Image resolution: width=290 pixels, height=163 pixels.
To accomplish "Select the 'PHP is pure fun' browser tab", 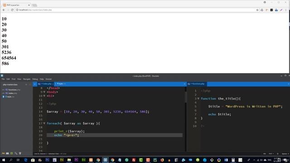I will [17, 5].
